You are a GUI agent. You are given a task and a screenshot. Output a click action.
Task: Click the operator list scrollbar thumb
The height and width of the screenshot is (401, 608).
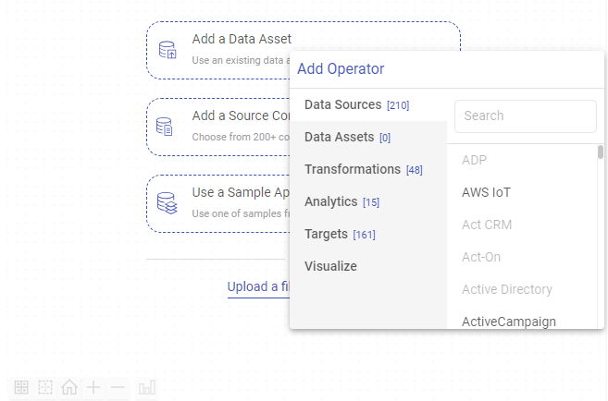pyautogui.click(x=601, y=152)
